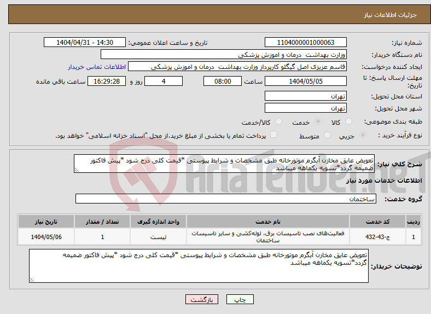Click the remaining days field showing 4
This screenshot has width=431, height=314.
[164, 81]
